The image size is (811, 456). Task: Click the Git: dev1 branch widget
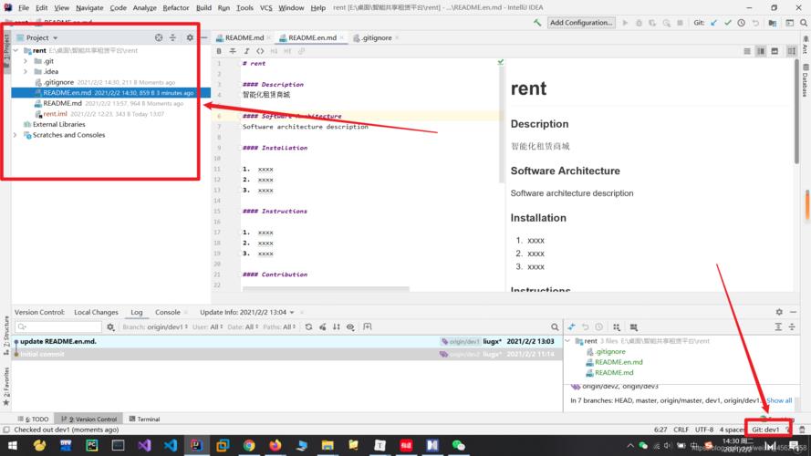pos(764,430)
